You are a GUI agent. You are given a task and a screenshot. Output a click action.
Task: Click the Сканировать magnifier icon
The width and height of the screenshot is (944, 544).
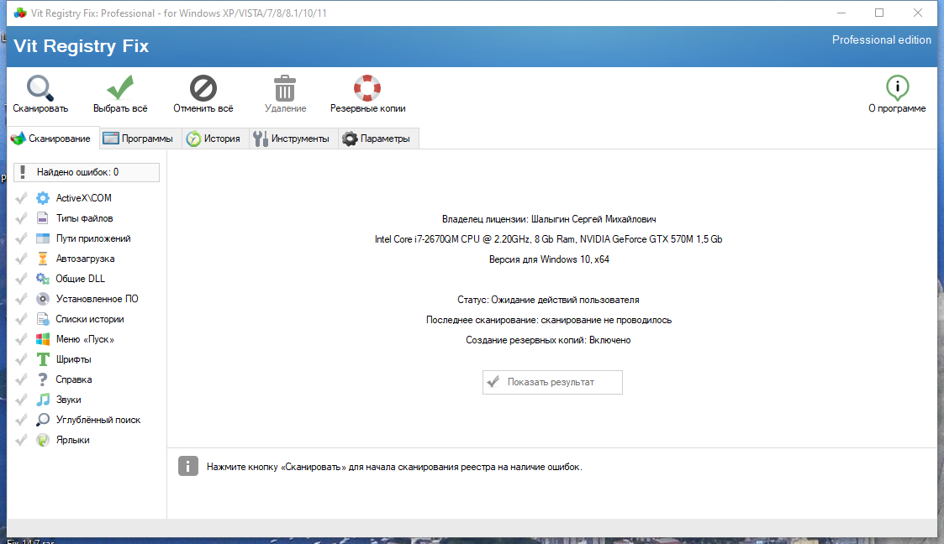[40, 88]
